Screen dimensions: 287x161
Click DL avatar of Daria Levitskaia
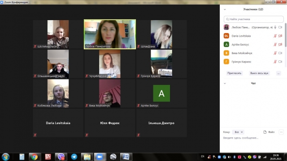(x=226, y=36)
